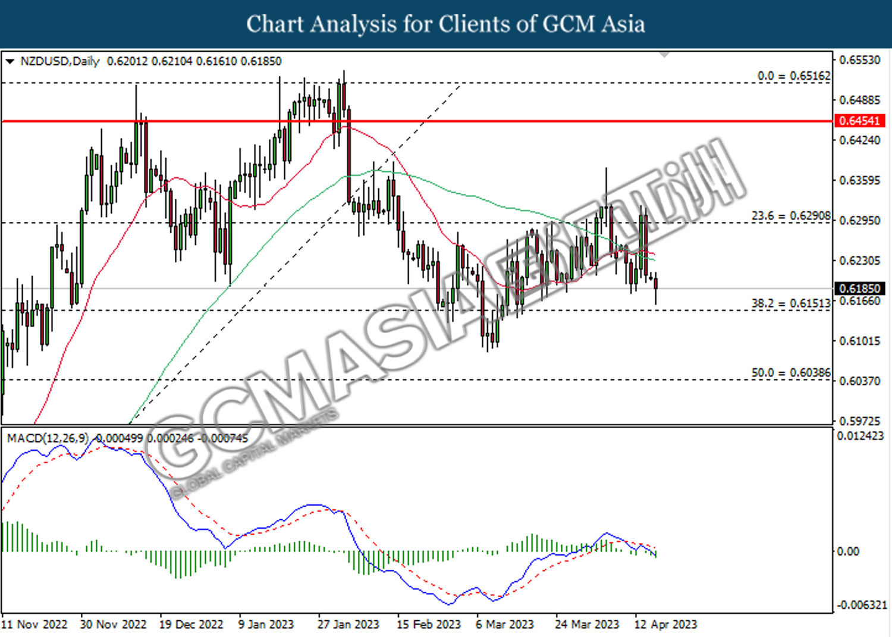
Task: Click the OHLC values 0.62012 0.62104 0.61610 0.61850
Action: [194, 61]
